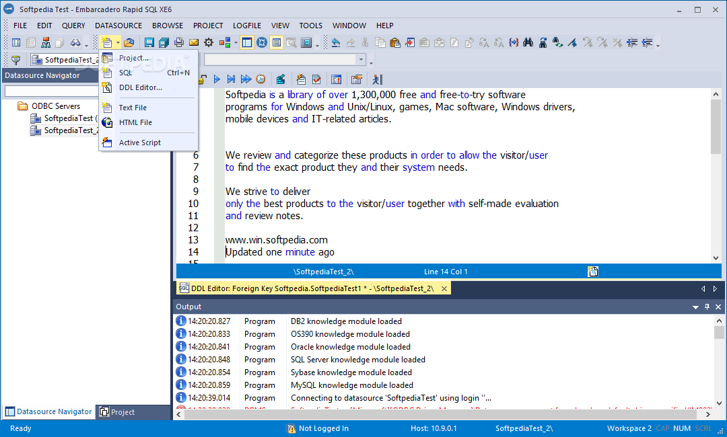Select Active Script menu entry
Screen dimensions: 727x437
[x=148, y=143]
